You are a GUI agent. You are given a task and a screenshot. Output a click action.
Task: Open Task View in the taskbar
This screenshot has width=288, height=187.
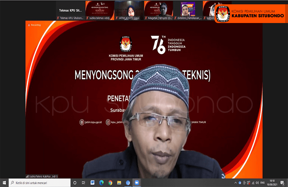pyautogui.click(x=84, y=183)
